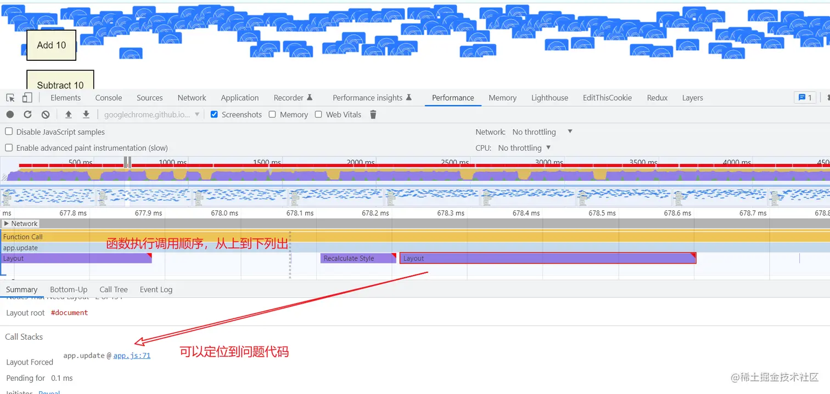This screenshot has height=394, width=830.
Task: Open the recording selector dropdown googlechrome.github.io
Action: click(152, 115)
